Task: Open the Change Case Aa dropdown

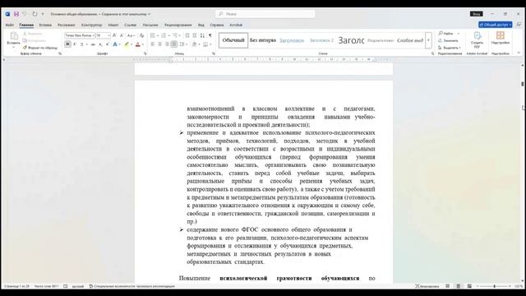Action: click(131, 35)
